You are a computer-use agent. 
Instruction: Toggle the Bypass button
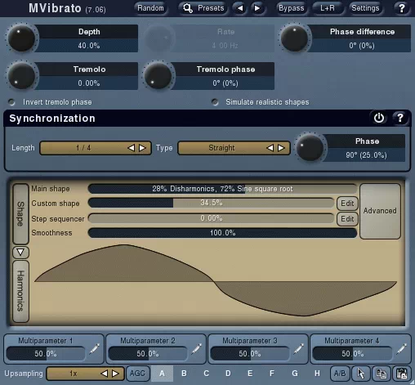tap(292, 8)
